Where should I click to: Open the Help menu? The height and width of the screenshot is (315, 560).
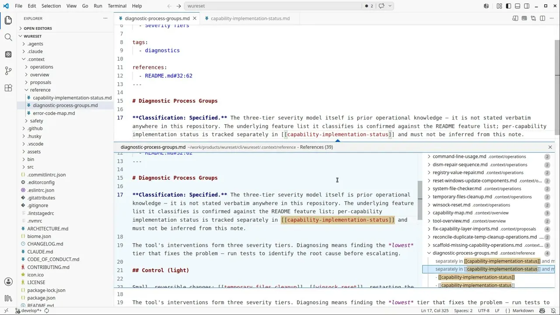[x=137, y=6]
